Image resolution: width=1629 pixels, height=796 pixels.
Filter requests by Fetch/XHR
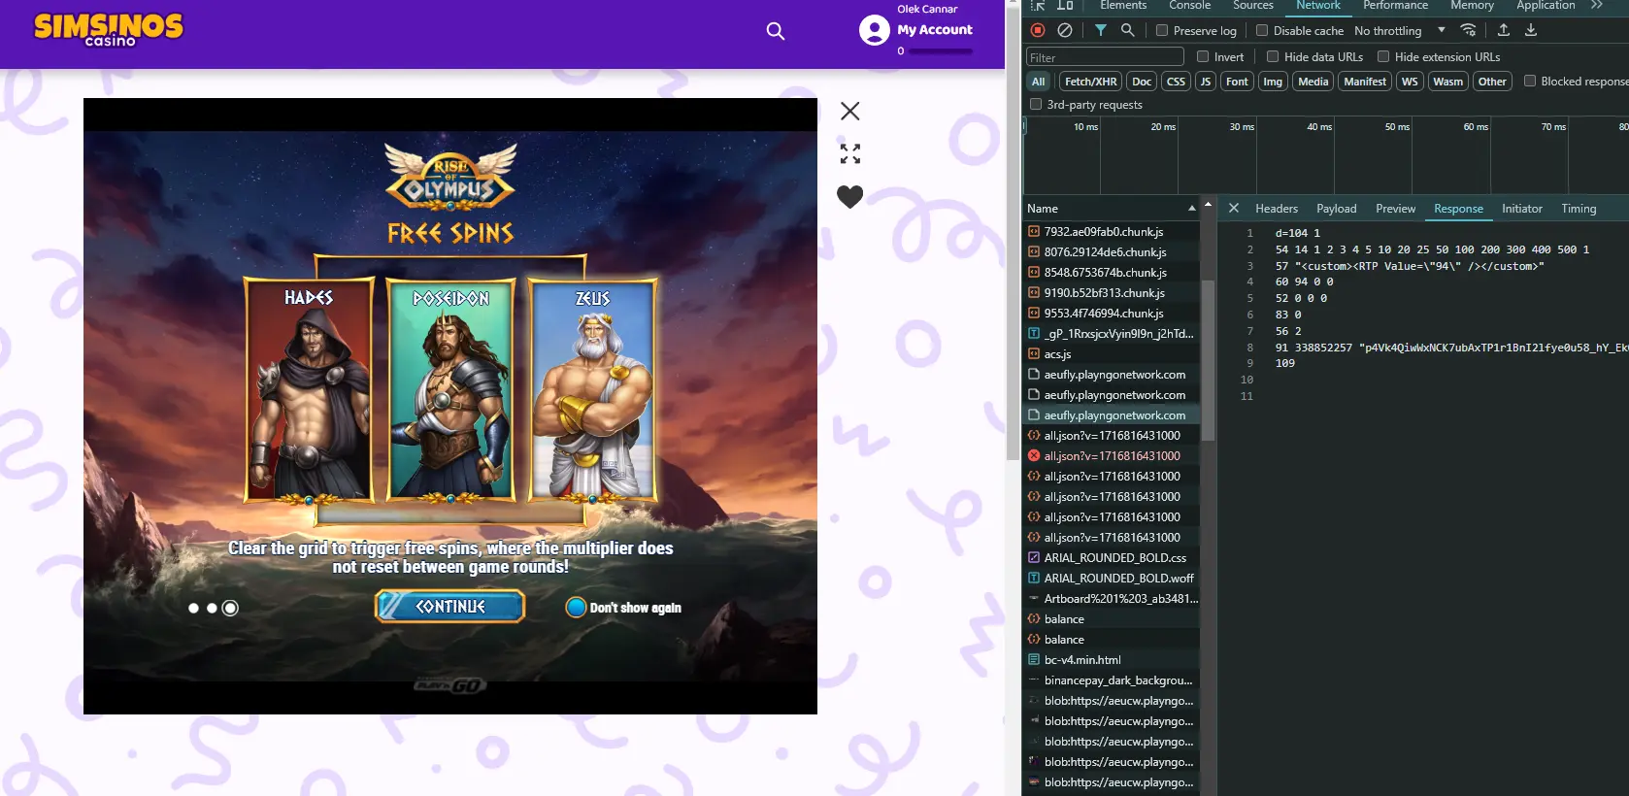1090,82
